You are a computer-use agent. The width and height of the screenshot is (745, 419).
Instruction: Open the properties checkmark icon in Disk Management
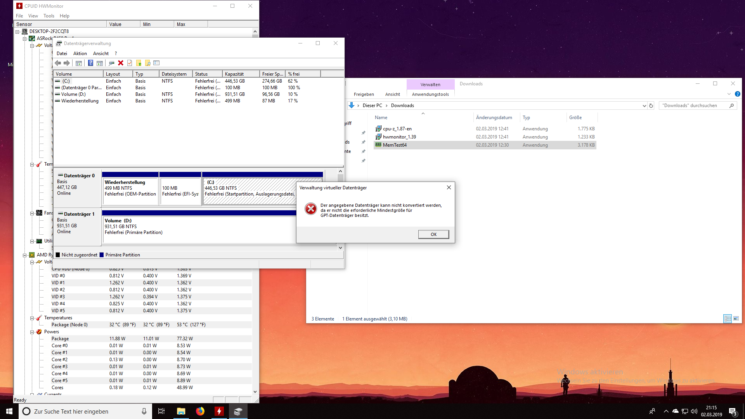130,63
